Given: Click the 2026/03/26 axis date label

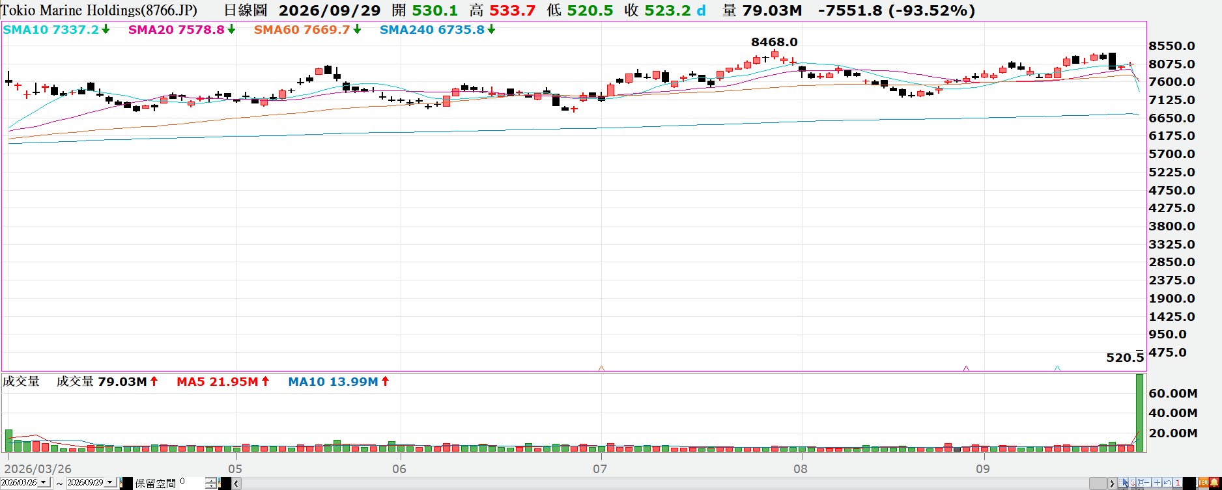Looking at the screenshot, I should click(x=38, y=469).
